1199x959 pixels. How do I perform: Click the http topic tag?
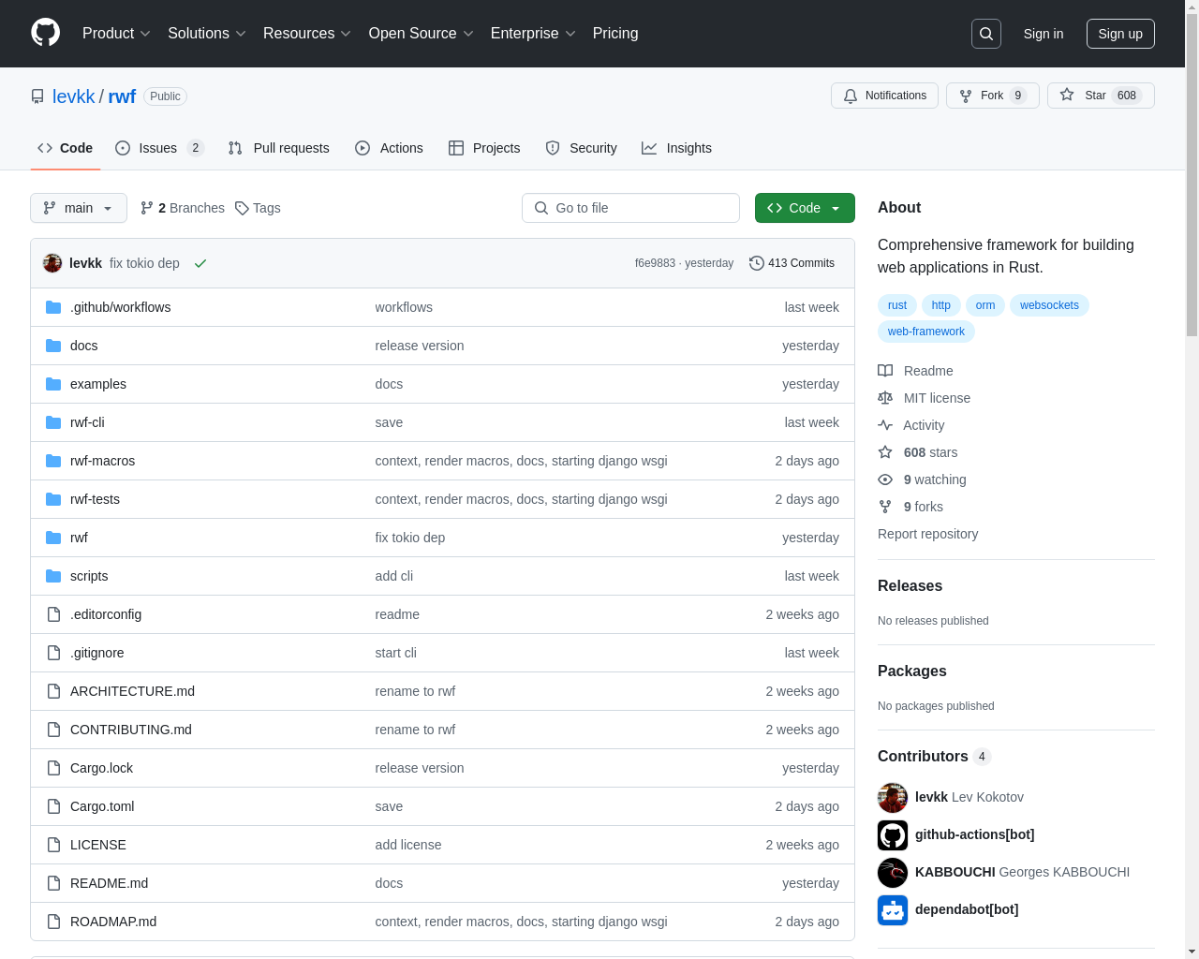pyautogui.click(x=941, y=305)
